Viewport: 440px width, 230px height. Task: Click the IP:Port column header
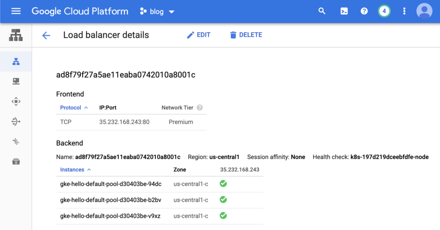108,108
